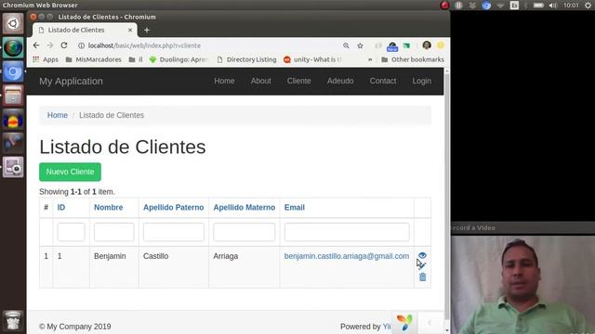Click the Apellido Paterno filter input
This screenshot has height=334, width=595.
click(174, 232)
